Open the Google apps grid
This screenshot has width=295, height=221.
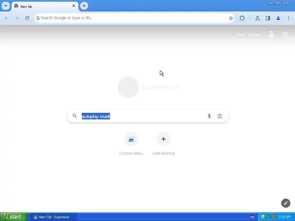coord(285,34)
